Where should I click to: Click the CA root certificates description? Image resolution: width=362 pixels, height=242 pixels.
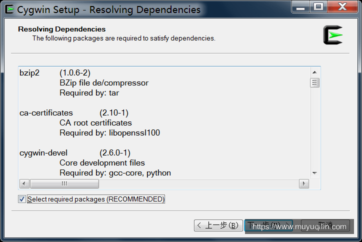tap(95, 123)
